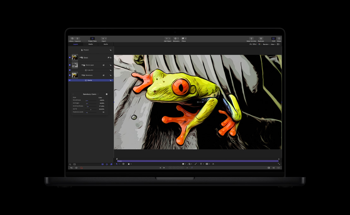Click the Replicate icon
350x215 pixels.
click(261, 38)
